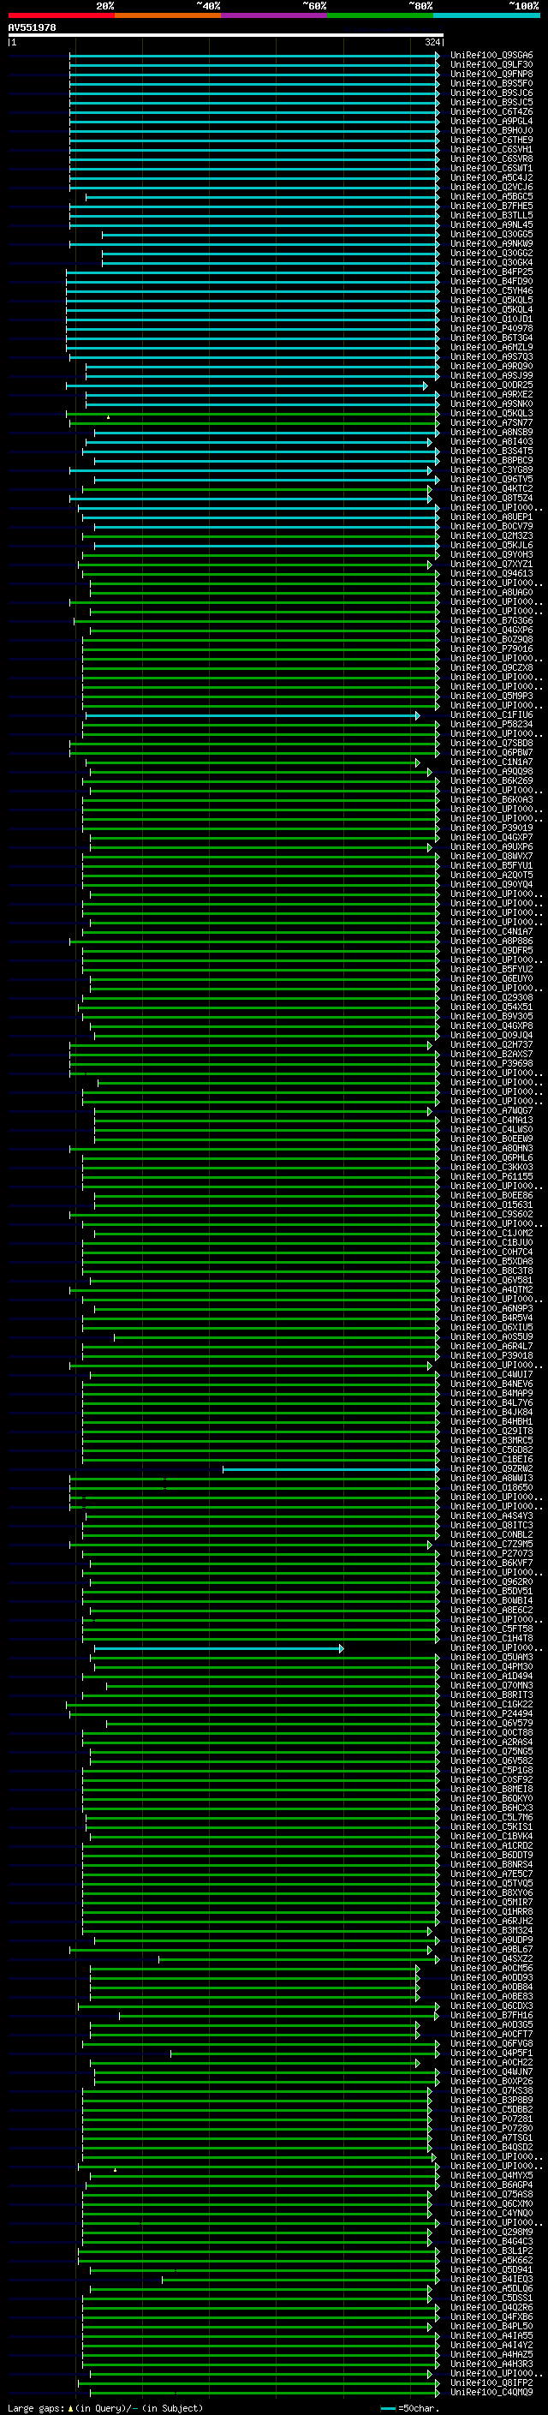Click the orange ~40% identity legend segment
This screenshot has height=2415, width=548.
coord(167,15)
